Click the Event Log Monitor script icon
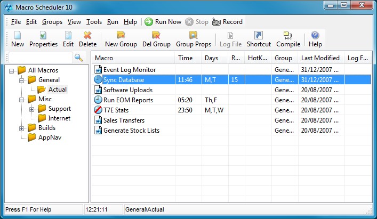This screenshot has width=377, height=219. [98, 69]
